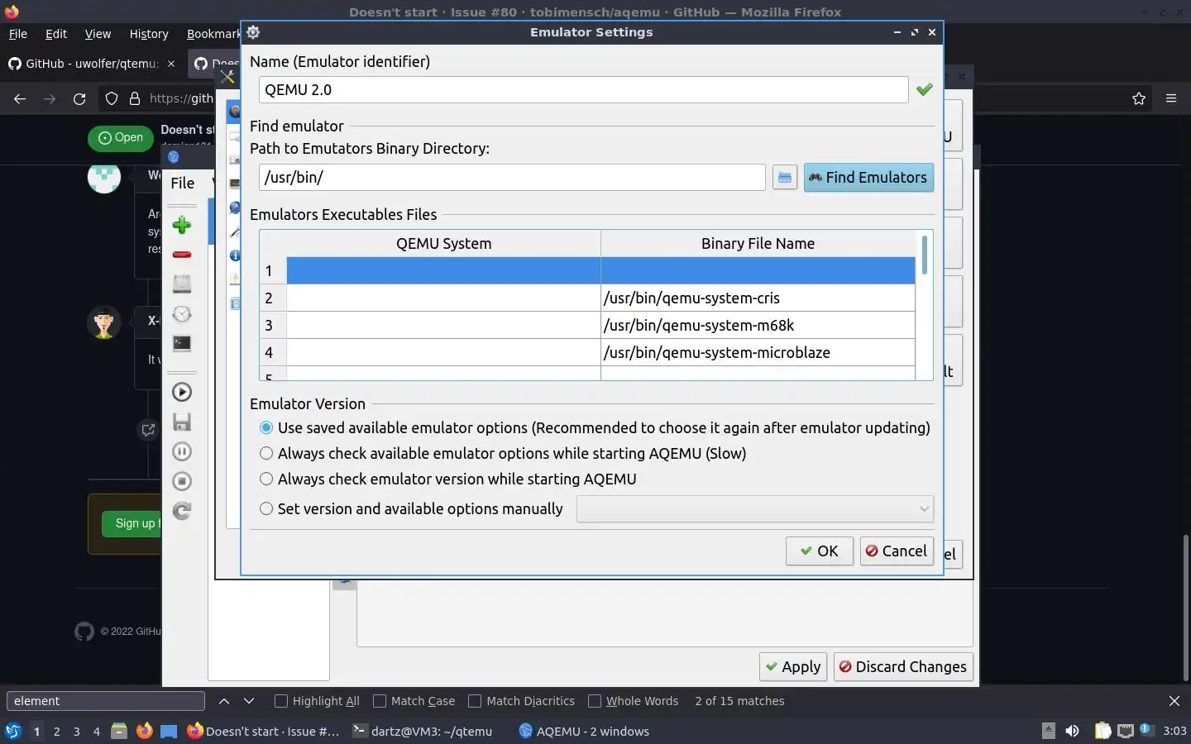Open Firefox View menu
Viewport: 1191px width, 744px height.
point(98,34)
